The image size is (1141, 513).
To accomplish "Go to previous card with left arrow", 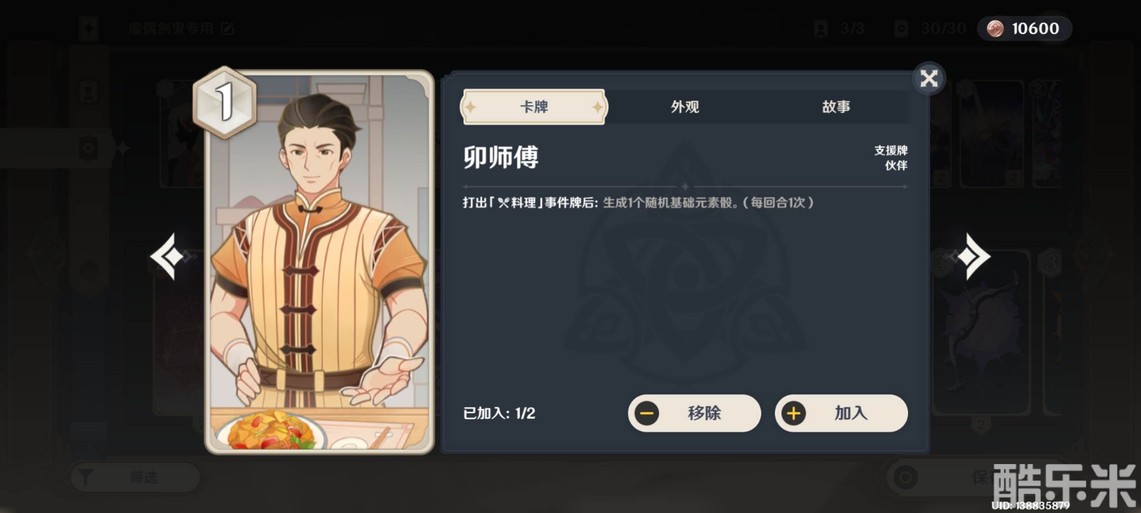I will [167, 256].
